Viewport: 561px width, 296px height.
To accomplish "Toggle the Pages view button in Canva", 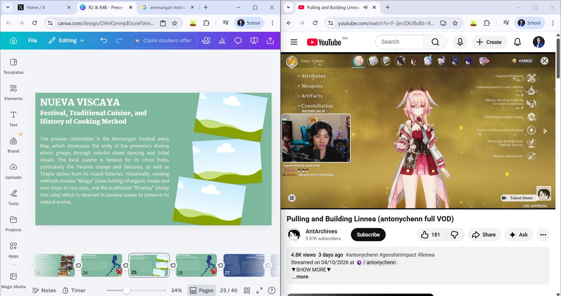I will [x=201, y=290].
